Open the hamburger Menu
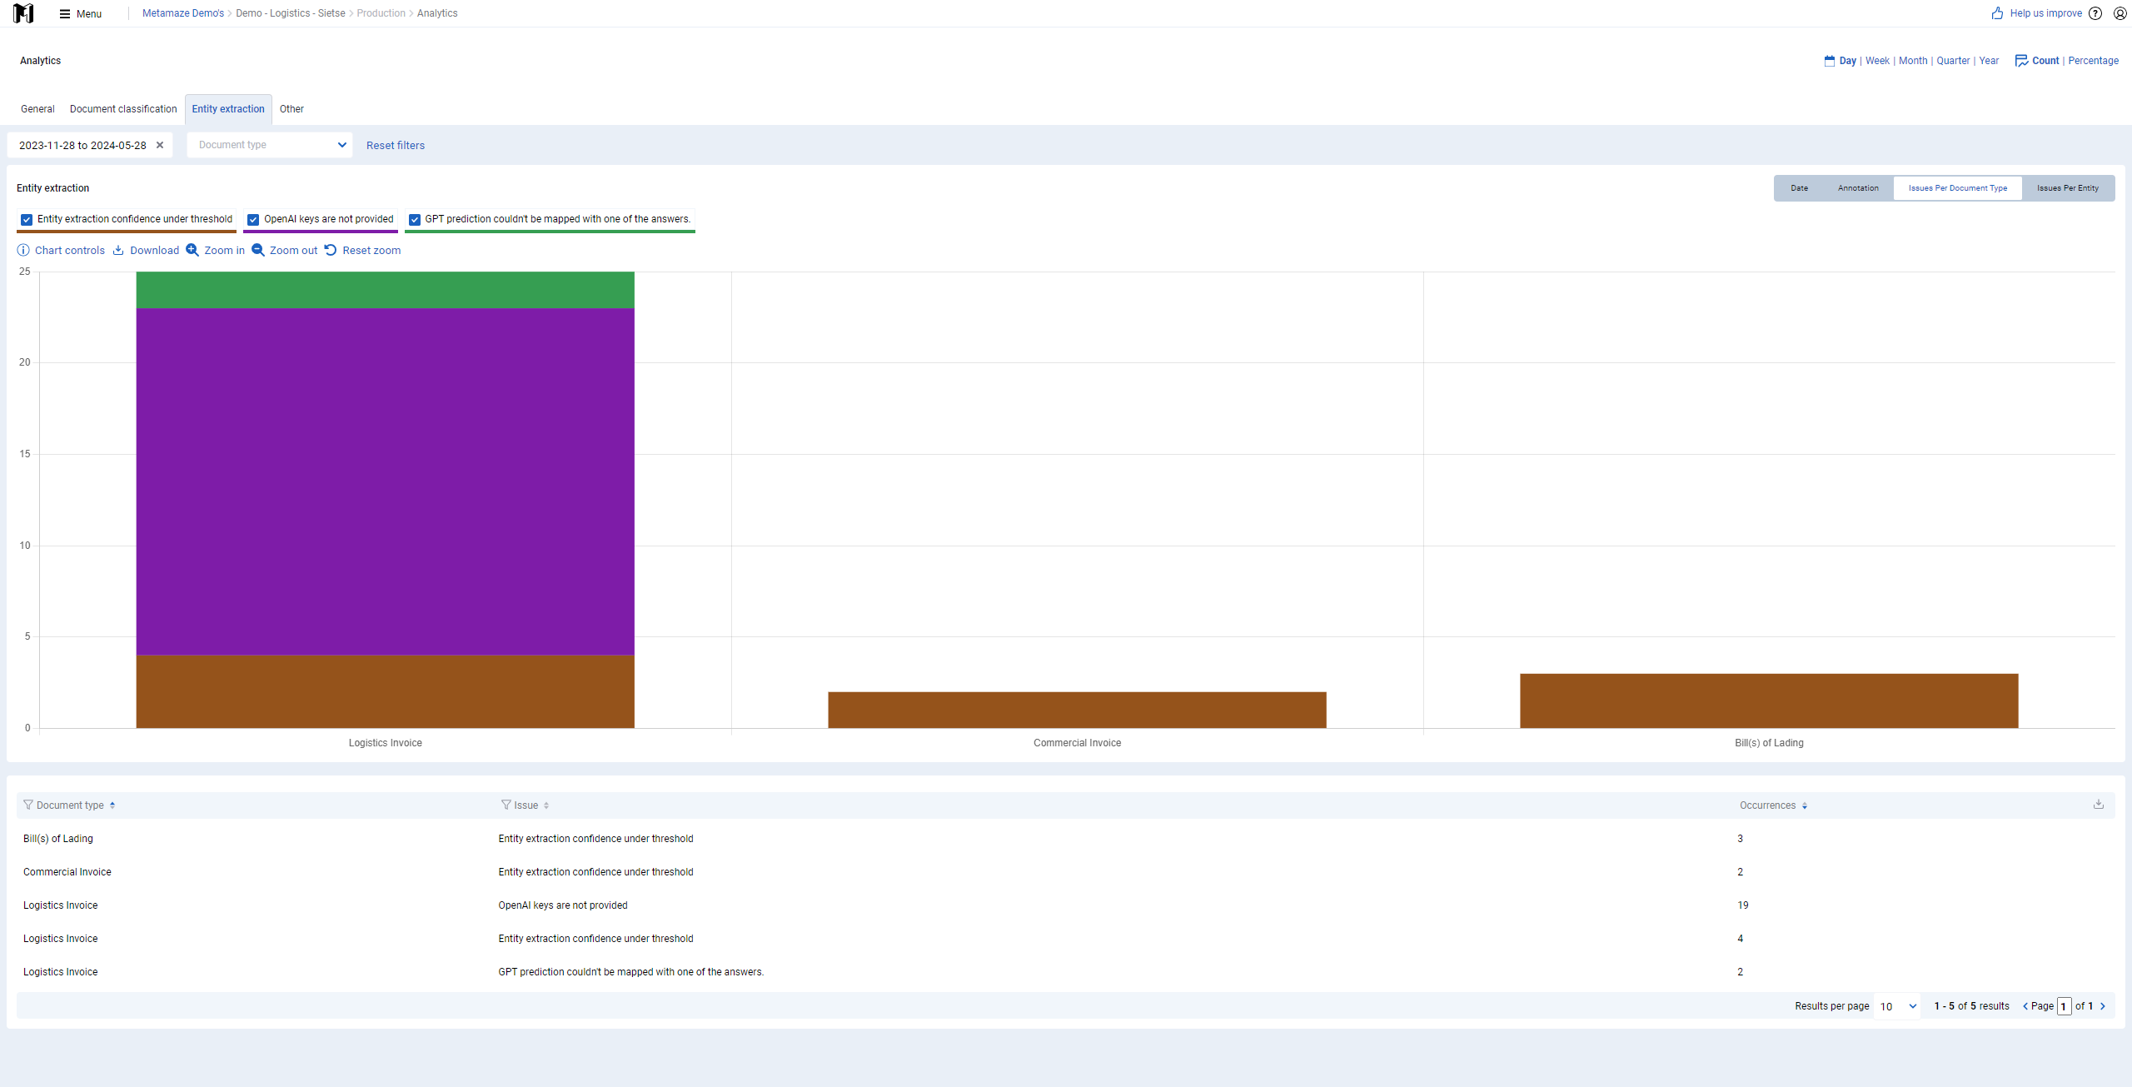The height and width of the screenshot is (1087, 2132). pos(80,13)
